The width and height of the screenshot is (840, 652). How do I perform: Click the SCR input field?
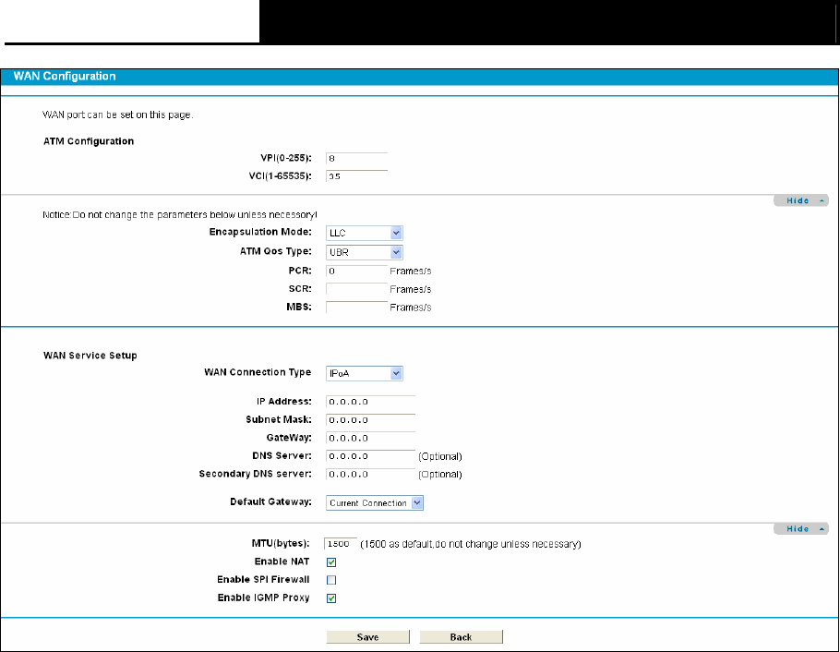pyautogui.click(x=355, y=289)
